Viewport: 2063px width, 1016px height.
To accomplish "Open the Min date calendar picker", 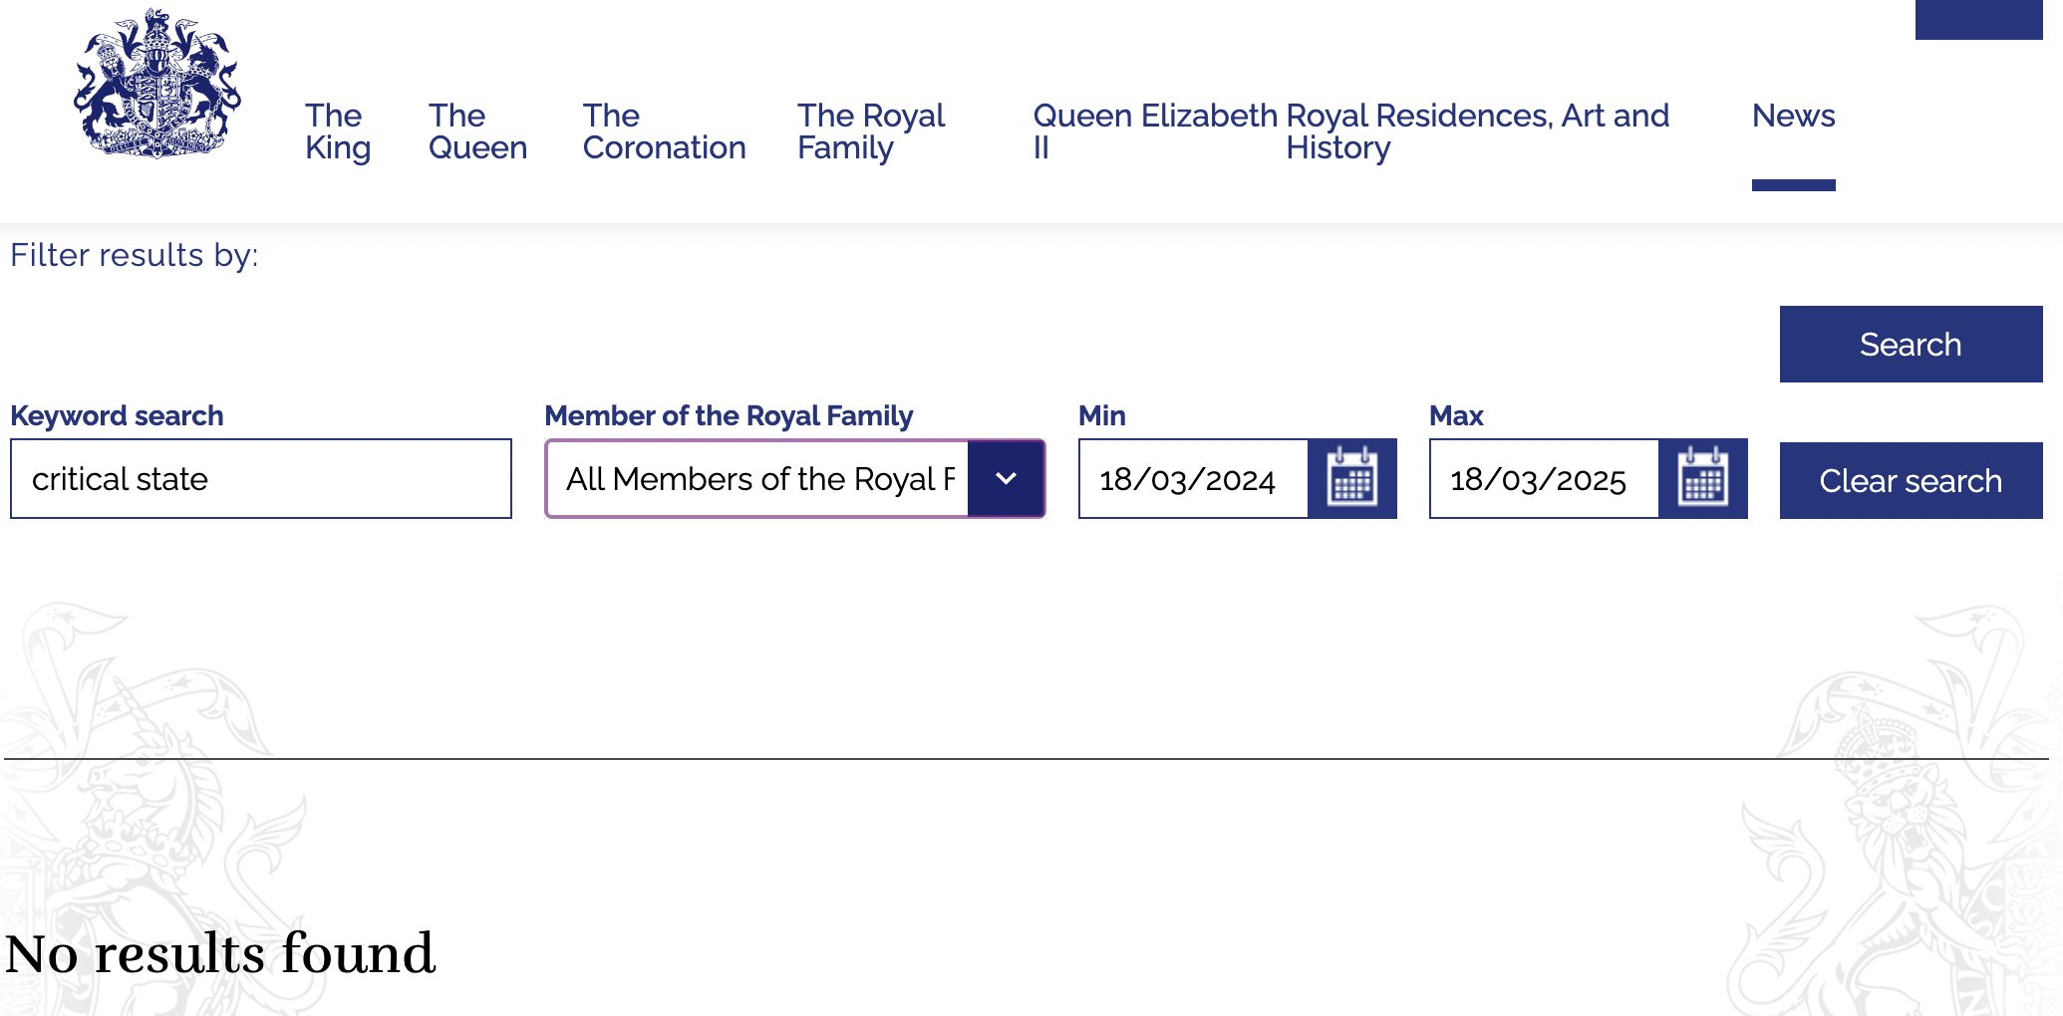I will tap(1352, 478).
